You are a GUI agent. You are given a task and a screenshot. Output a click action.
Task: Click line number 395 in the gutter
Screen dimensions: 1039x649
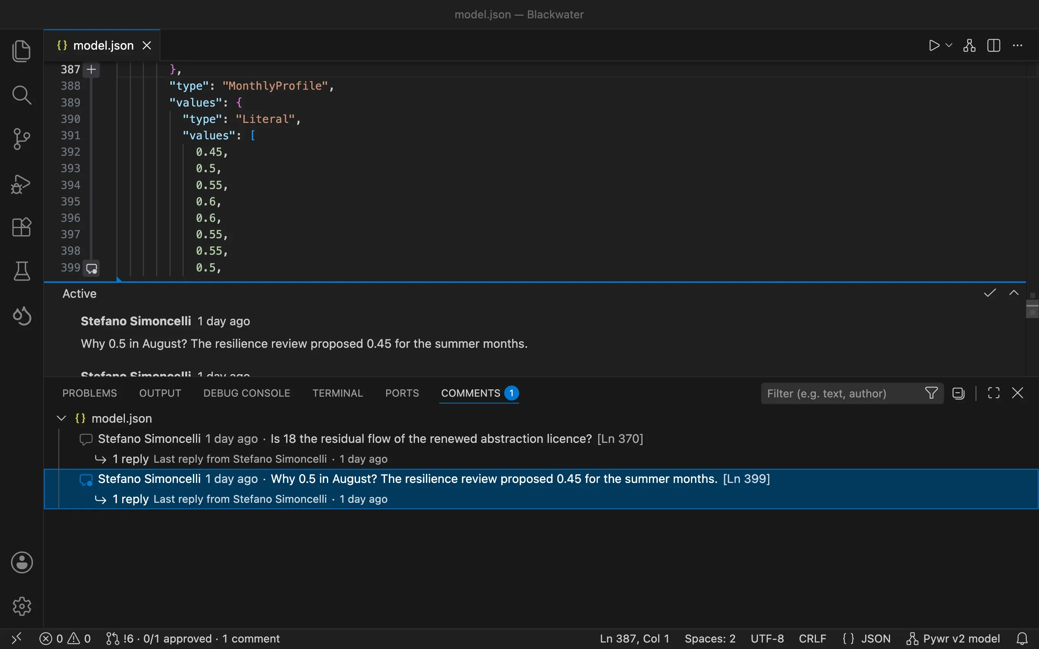[70, 201]
